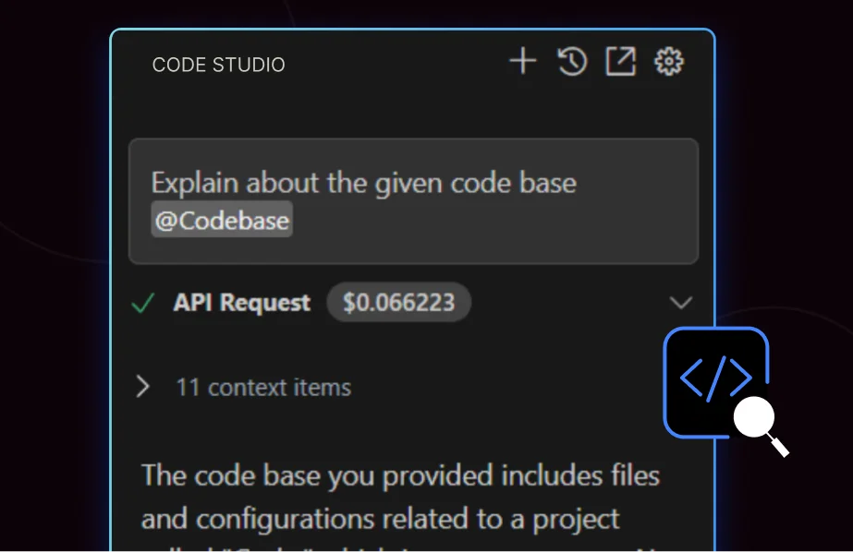The height and width of the screenshot is (552, 853).
Task: Open the API Request details chevron
Action: pyautogui.click(x=681, y=302)
